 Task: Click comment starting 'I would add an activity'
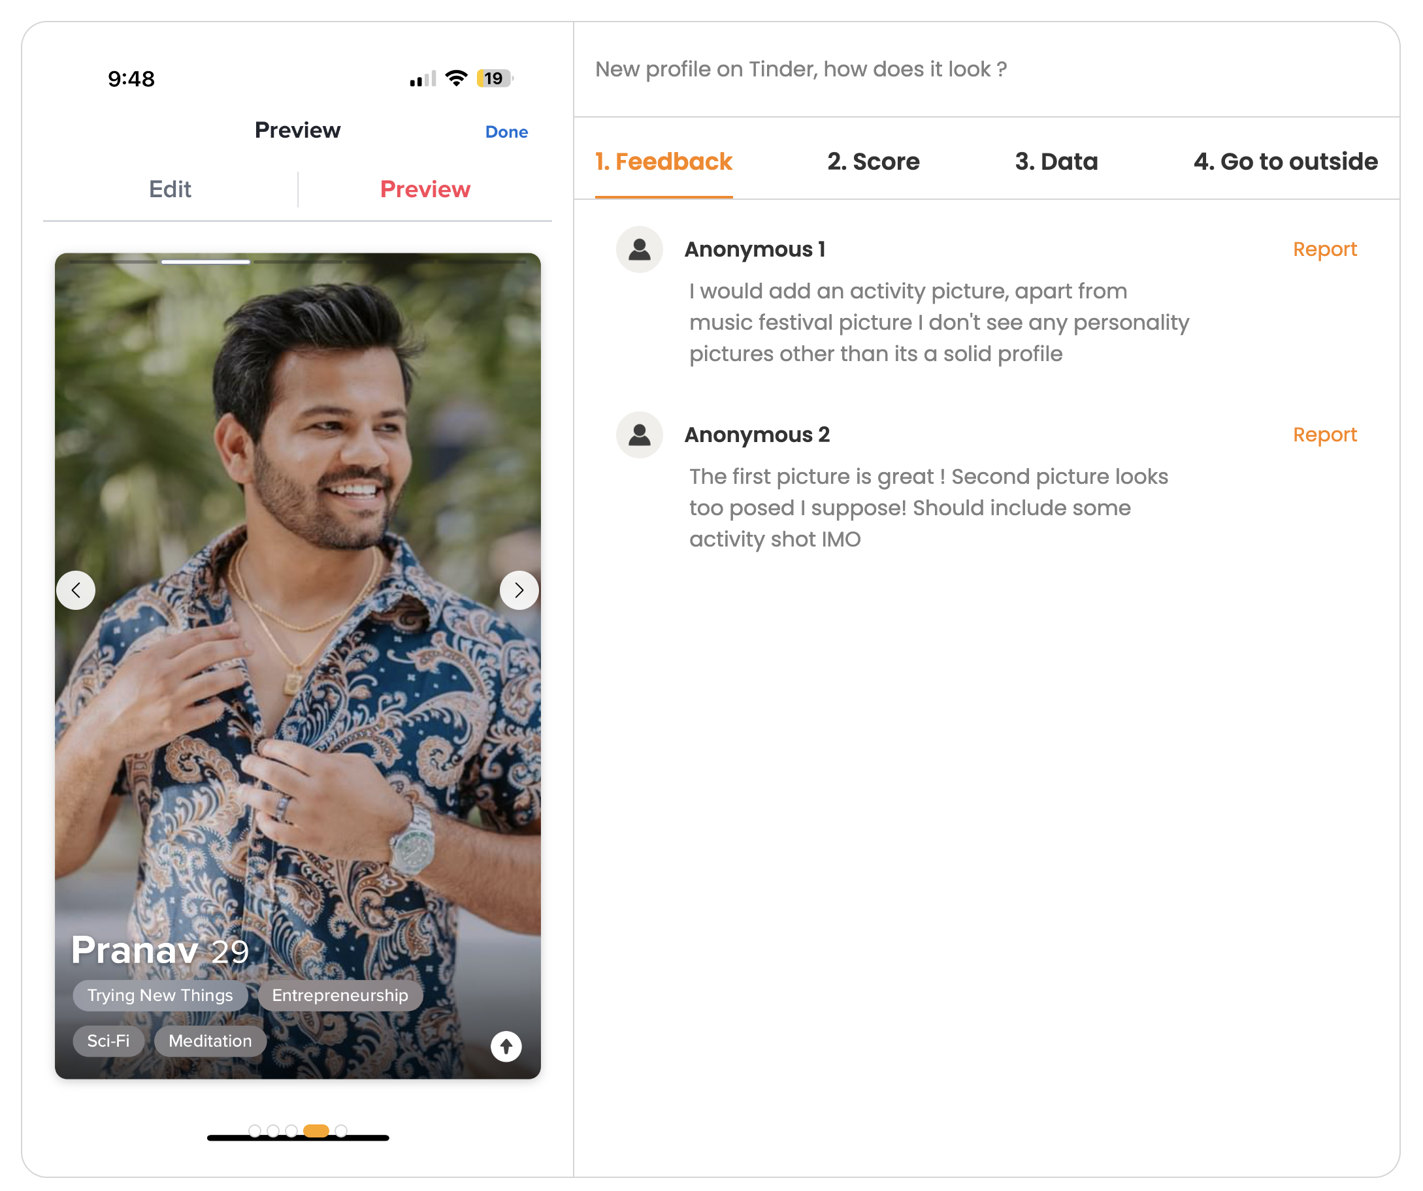(939, 323)
